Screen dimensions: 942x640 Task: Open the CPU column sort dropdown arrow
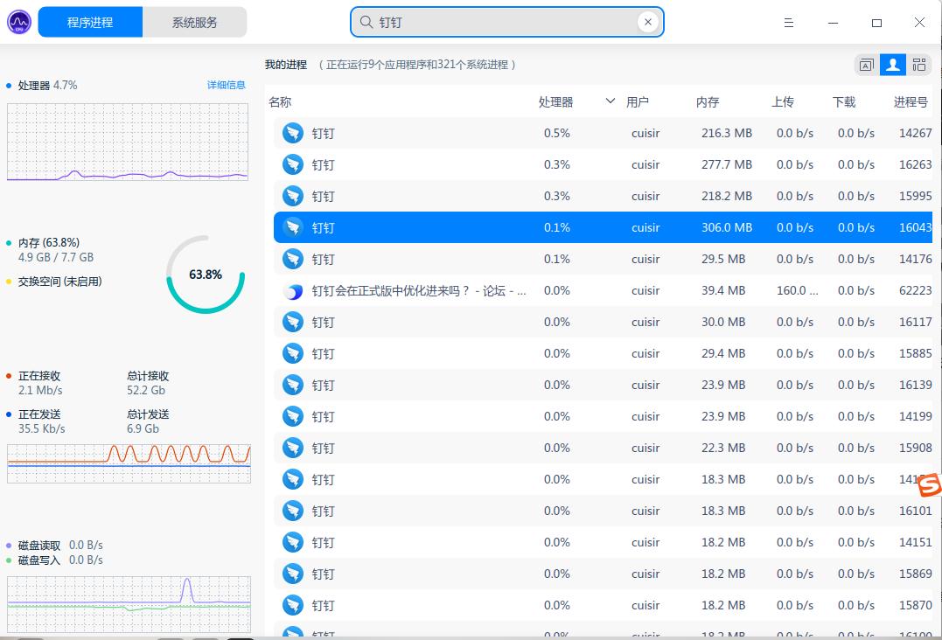610,101
